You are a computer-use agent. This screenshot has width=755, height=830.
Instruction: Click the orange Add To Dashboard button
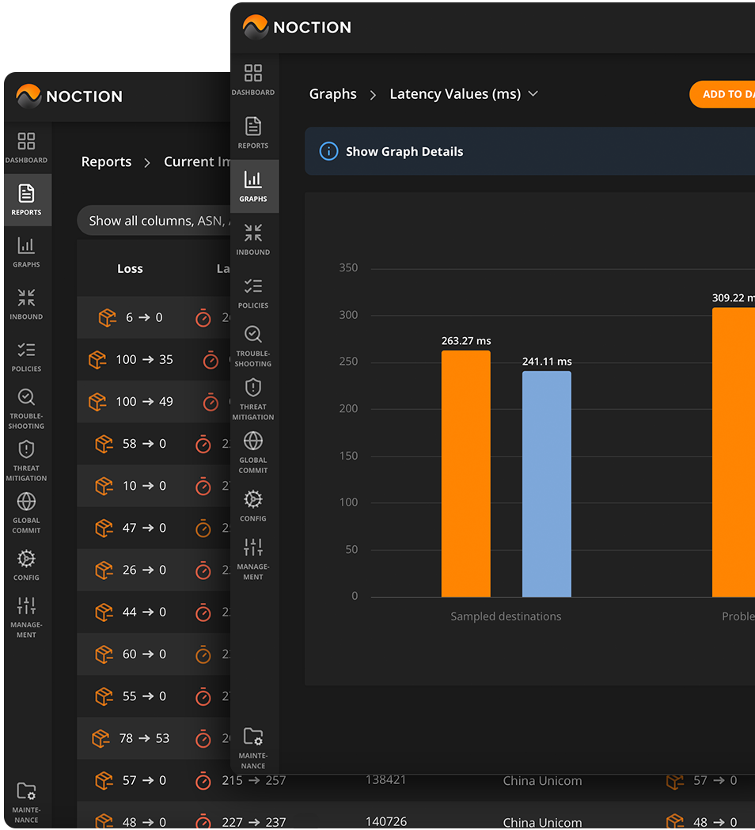[722, 94]
